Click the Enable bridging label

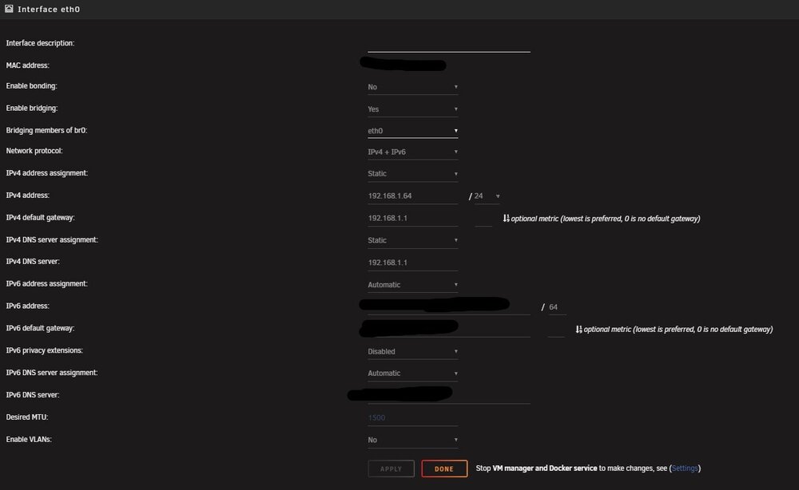tap(32, 108)
